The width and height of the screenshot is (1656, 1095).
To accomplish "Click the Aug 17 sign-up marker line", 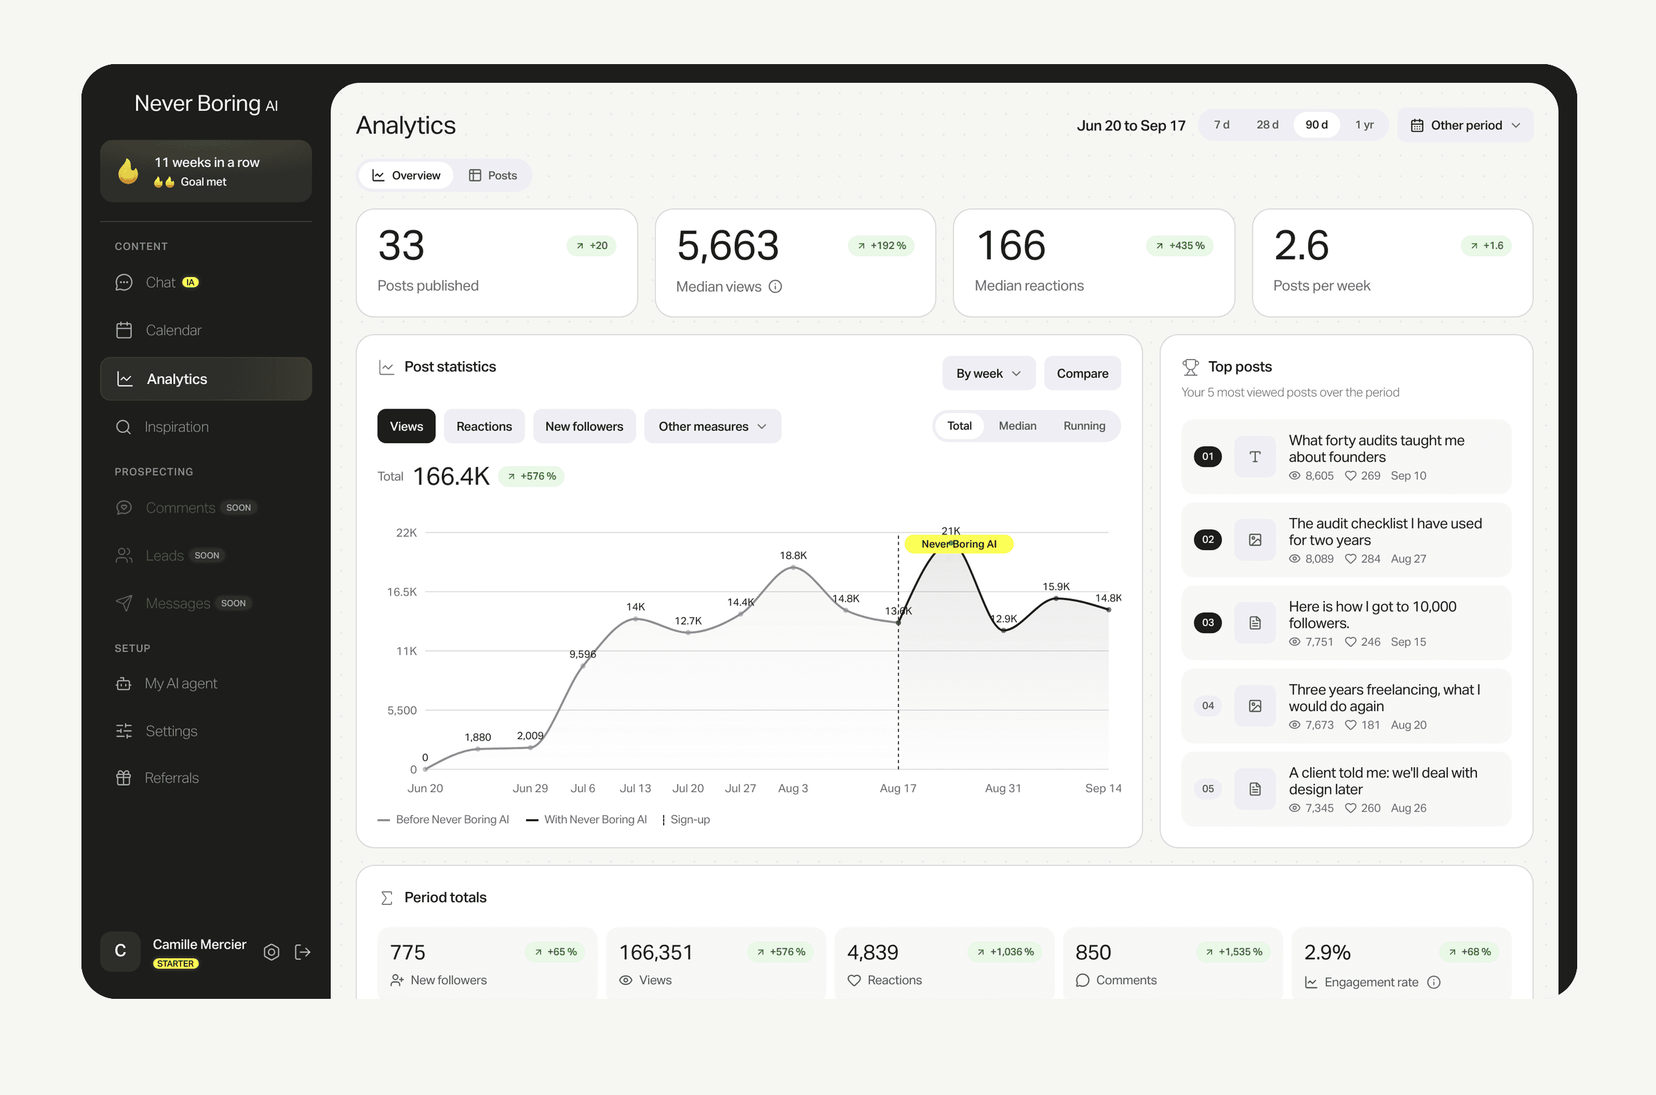I will [898, 652].
